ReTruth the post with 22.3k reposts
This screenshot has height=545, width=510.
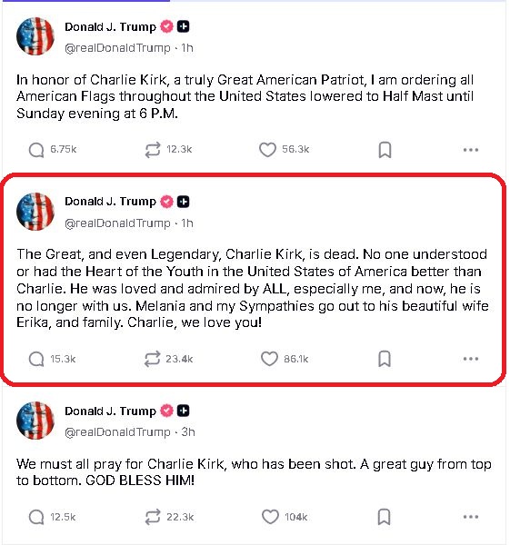(x=153, y=517)
